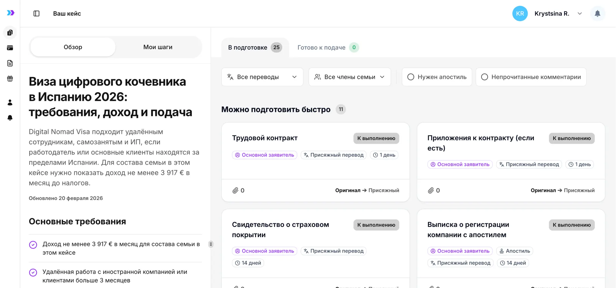Toggle the sidebar panel icon beside Ваш кейс
This screenshot has width=616, height=288.
36,13
